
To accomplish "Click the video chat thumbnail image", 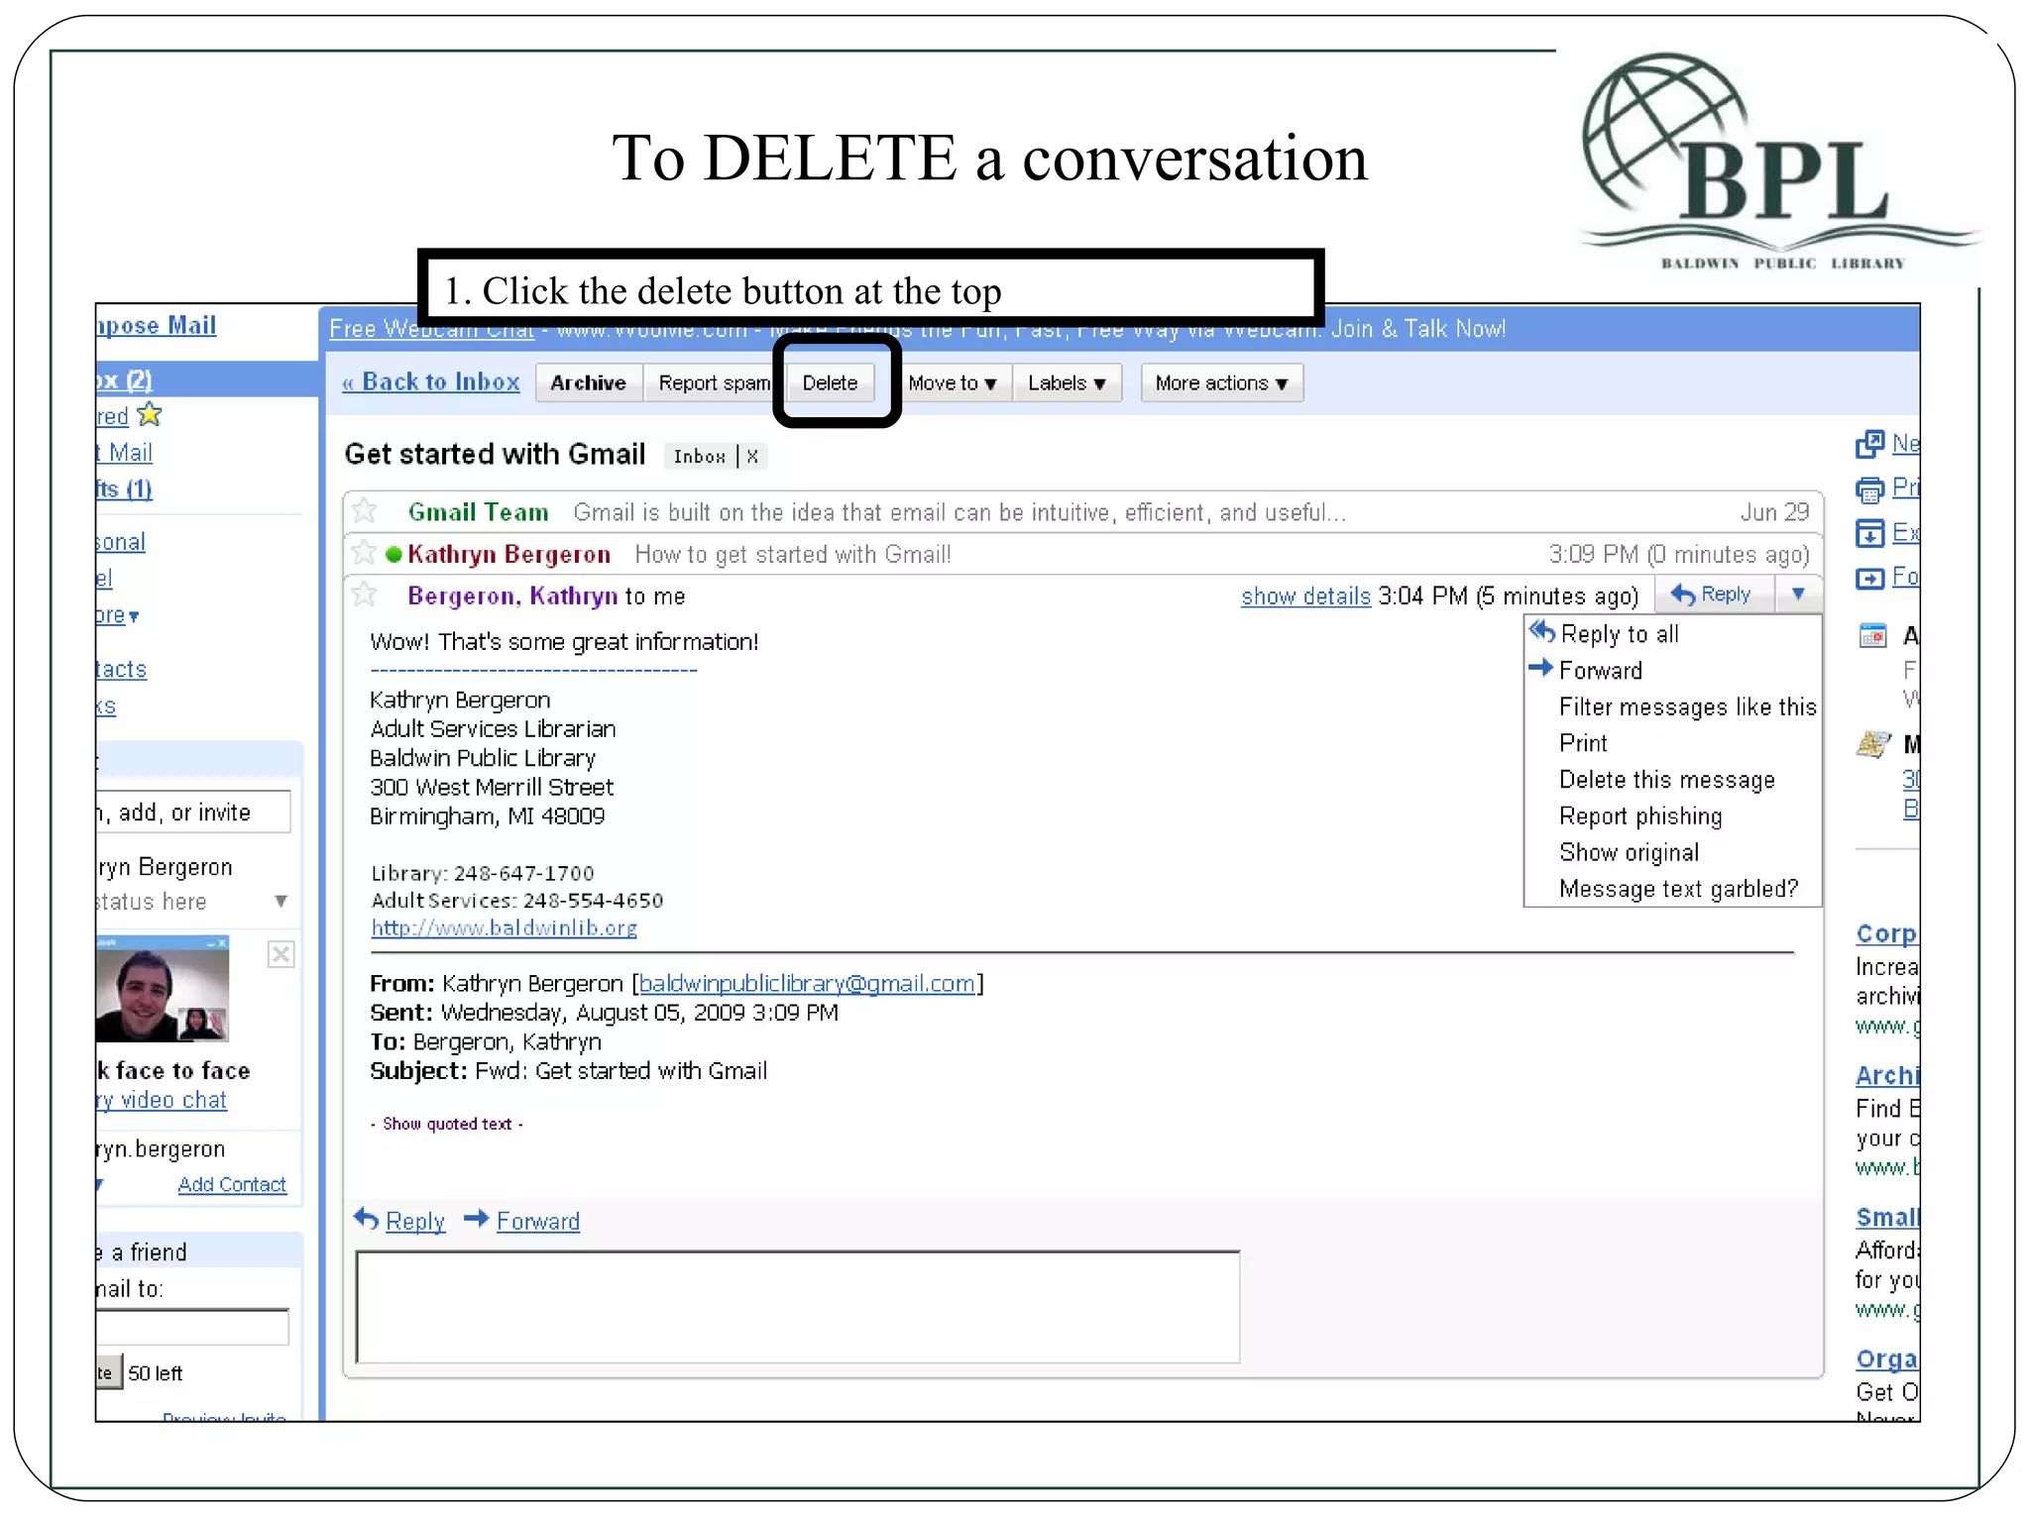I will (163, 988).
